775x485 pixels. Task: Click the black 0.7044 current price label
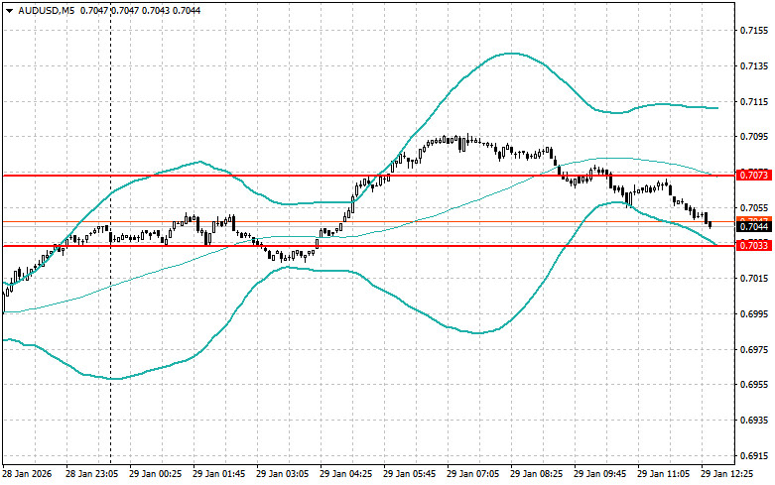click(754, 227)
